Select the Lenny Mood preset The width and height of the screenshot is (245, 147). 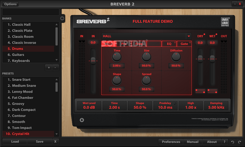[x=28, y=92]
